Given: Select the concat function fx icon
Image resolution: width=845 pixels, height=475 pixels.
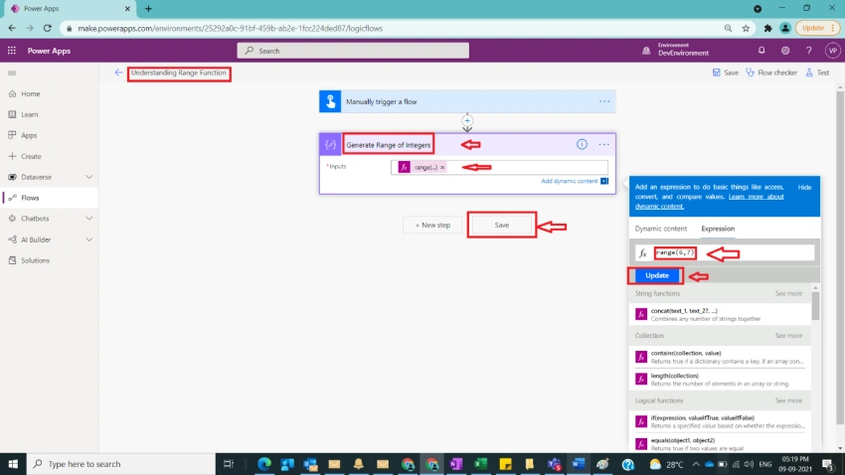Looking at the screenshot, I should tap(641, 314).
